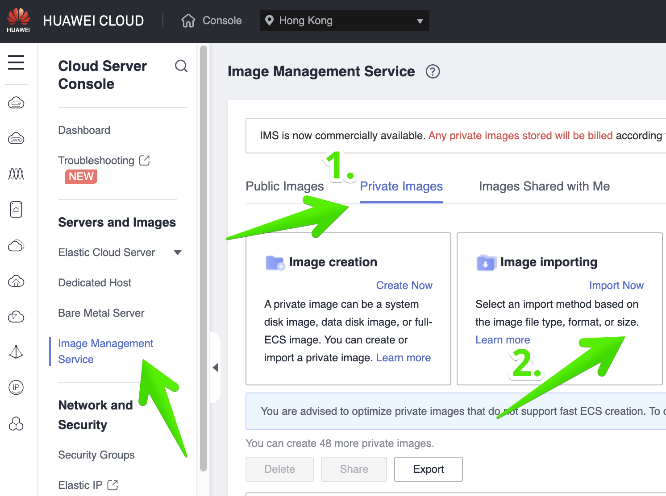Expand the Elastic Cloud Server submenu arrow
The height and width of the screenshot is (496, 666).
[x=178, y=252]
